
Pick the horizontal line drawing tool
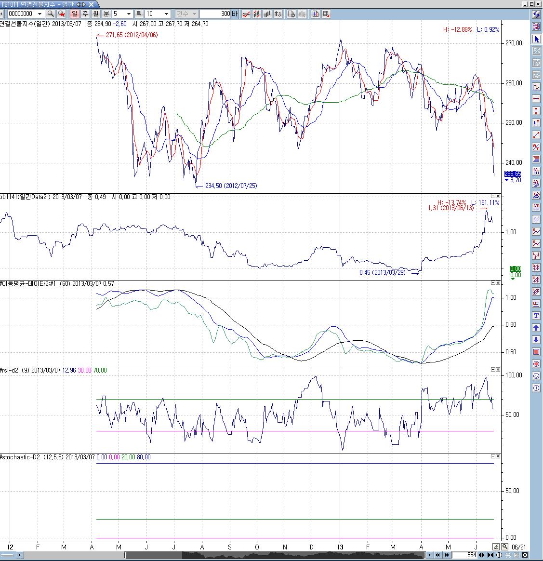point(536,99)
